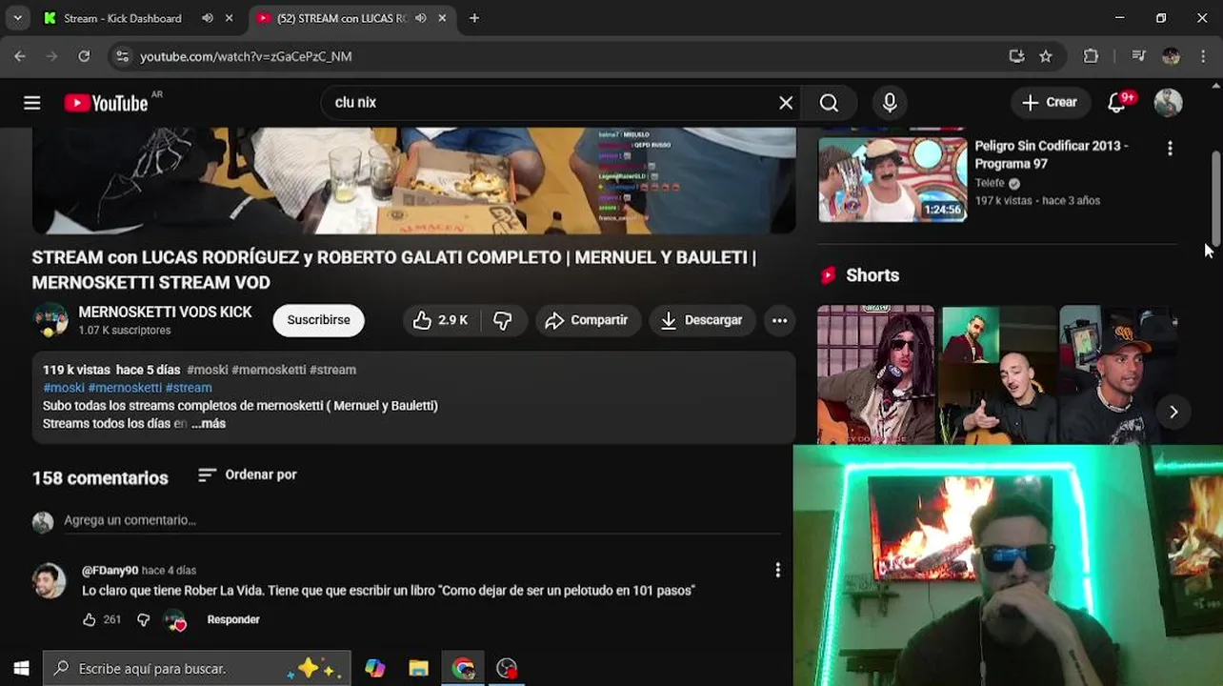1223x686 pixels.
Task: Open Windows Start menu
Action: [21, 668]
